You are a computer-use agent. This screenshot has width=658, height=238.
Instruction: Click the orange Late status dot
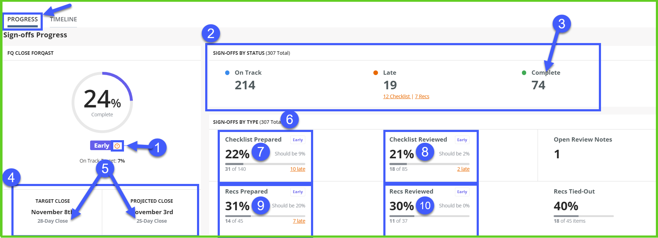pyautogui.click(x=375, y=73)
